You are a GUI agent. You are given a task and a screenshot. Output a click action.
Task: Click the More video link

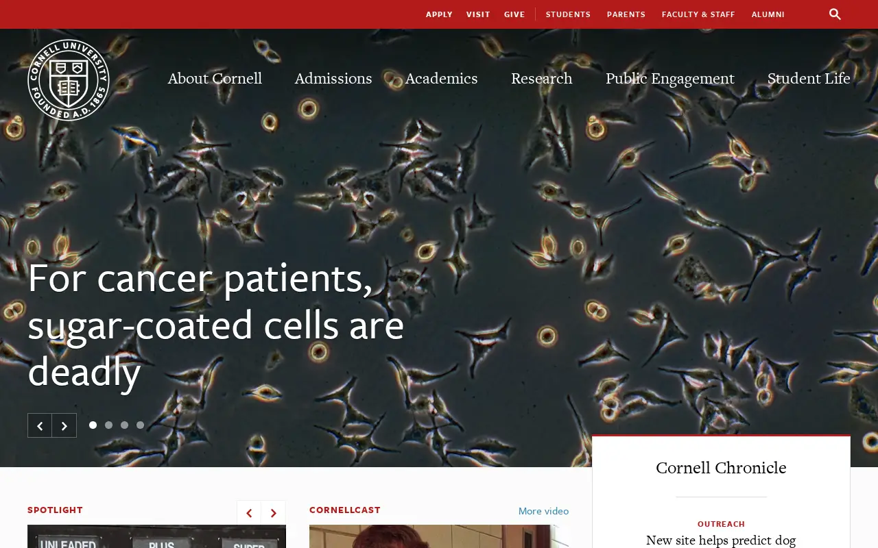point(543,511)
